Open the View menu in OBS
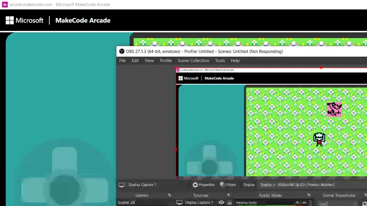Image resolution: width=367 pixels, height=206 pixels. click(x=149, y=61)
